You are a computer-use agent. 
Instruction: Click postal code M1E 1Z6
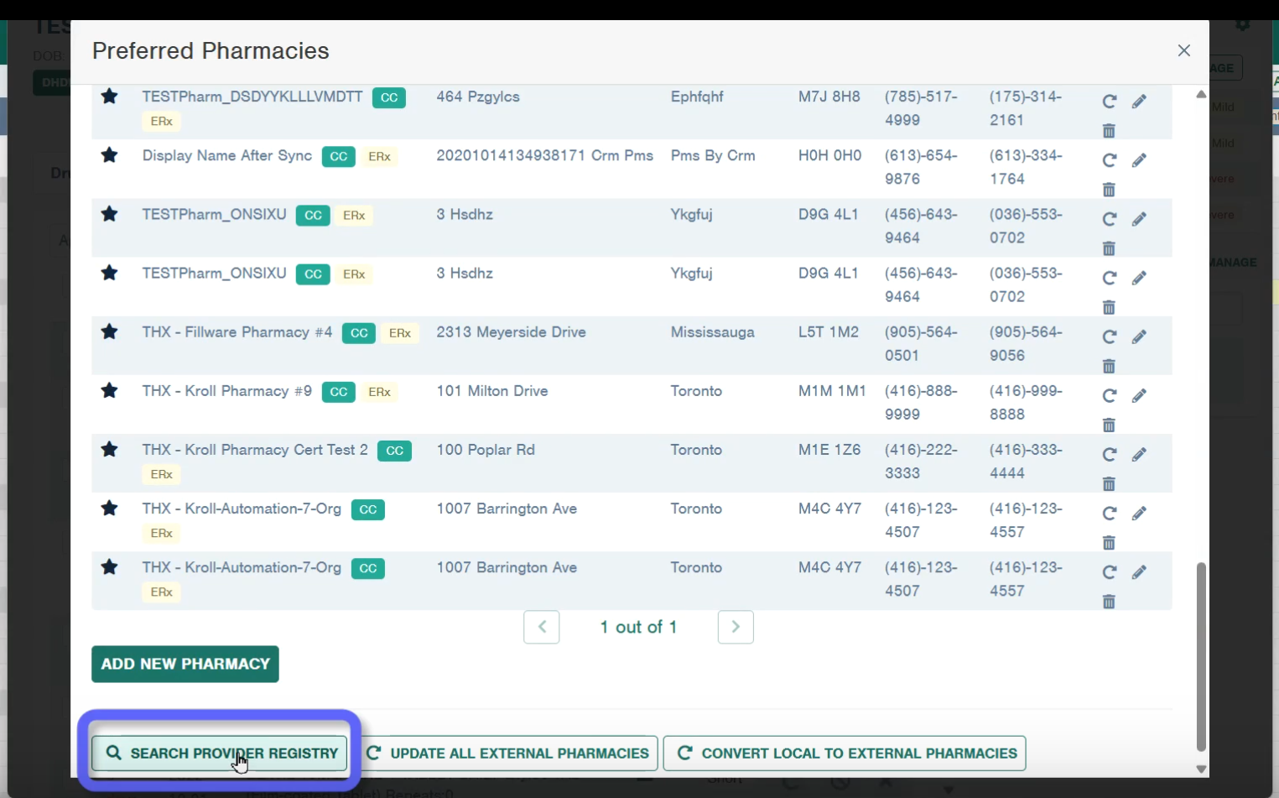tap(829, 450)
